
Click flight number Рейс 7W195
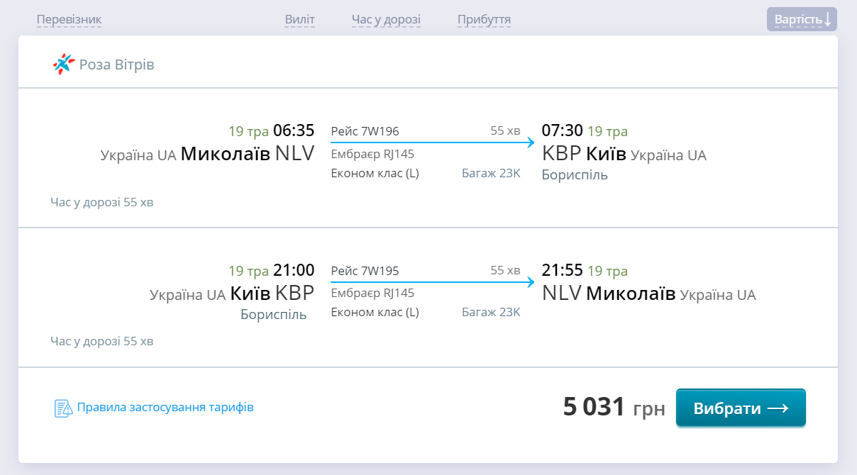pos(365,271)
